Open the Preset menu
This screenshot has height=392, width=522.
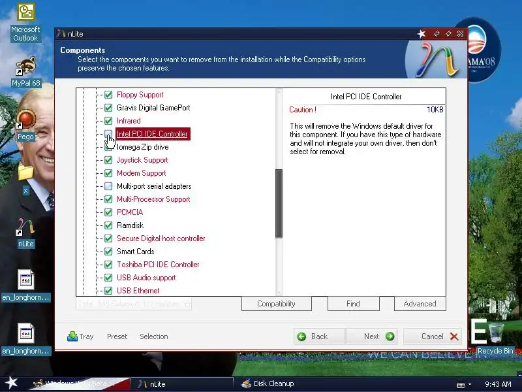click(x=117, y=336)
